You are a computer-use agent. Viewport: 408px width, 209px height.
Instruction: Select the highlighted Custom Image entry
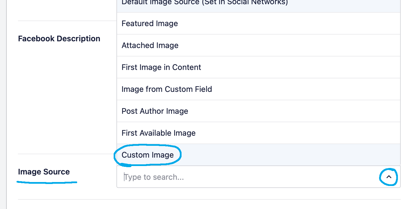[x=148, y=155]
